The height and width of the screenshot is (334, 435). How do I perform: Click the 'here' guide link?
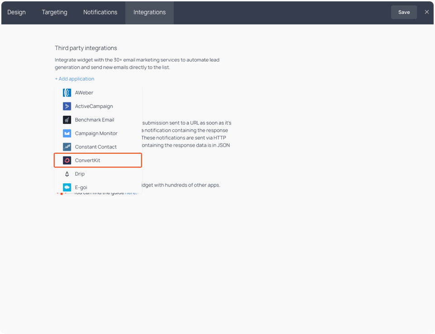131,192
